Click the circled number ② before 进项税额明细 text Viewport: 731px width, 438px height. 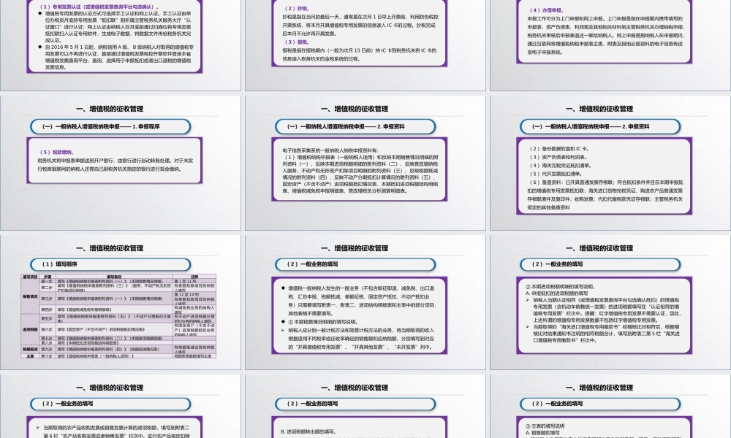click(x=527, y=286)
